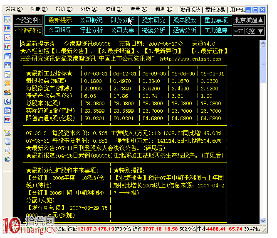The height and width of the screenshot is (238, 277).
Task: Switch to the 经营分析 tab
Action: click(x=185, y=30)
